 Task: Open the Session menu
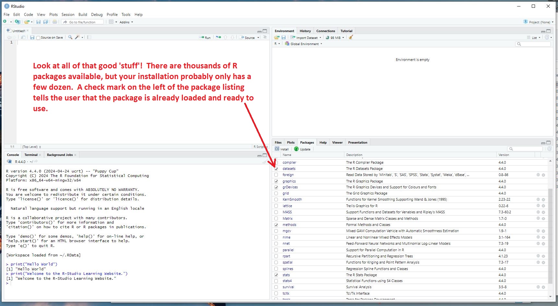tap(68, 15)
